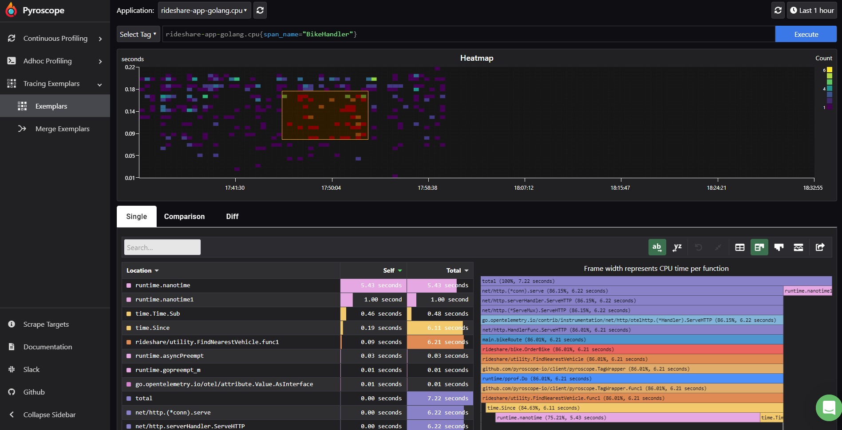Open the Merge Exemplars page
Image resolution: width=842 pixels, height=430 pixels.
coord(62,129)
